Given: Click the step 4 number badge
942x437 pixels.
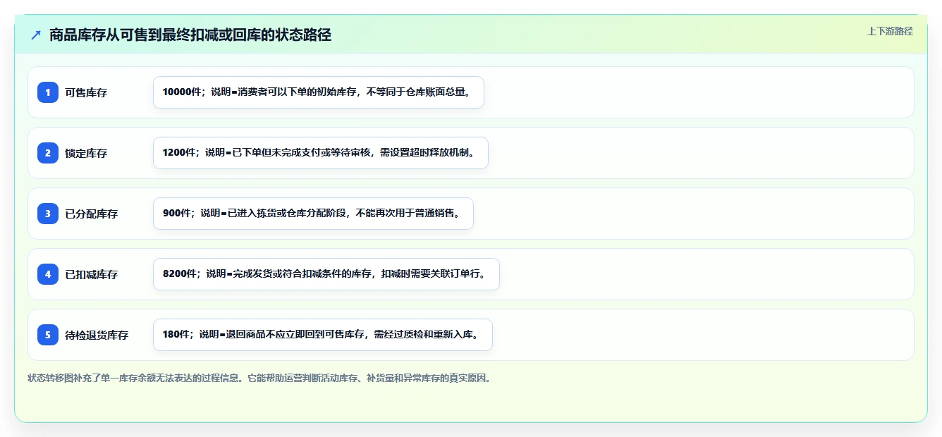Looking at the screenshot, I should click(48, 274).
